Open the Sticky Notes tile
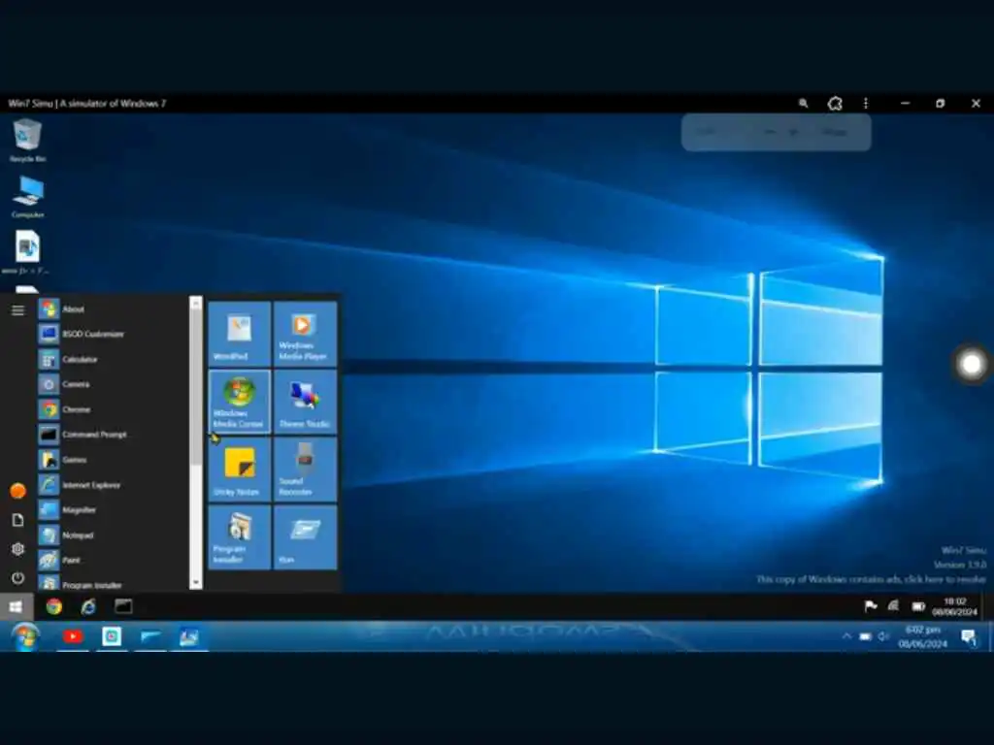This screenshot has height=745, width=994. tap(240, 470)
